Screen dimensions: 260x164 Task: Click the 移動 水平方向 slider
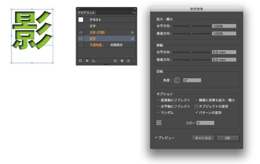191,52
